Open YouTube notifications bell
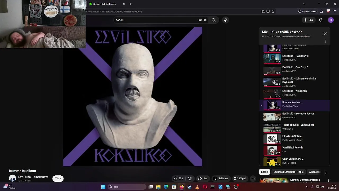The height and width of the screenshot is (191, 339). point(320,20)
